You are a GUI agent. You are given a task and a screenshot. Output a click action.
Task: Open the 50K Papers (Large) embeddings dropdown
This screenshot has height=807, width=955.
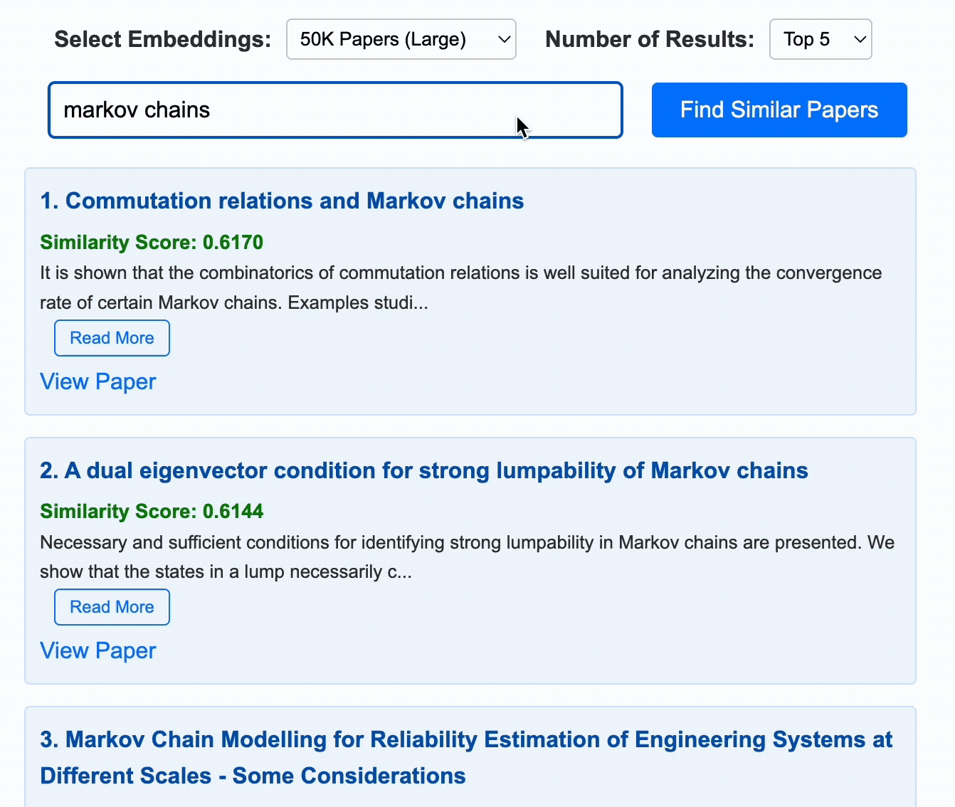[x=401, y=39]
